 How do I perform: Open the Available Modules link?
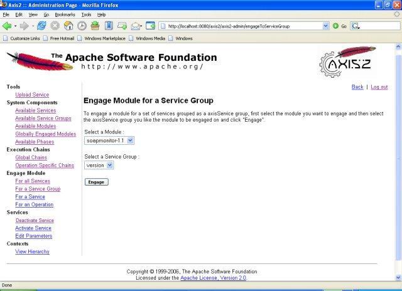pyautogui.click(x=35, y=126)
